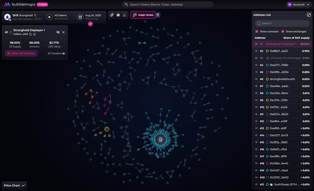Click the Address column header

[260, 38]
